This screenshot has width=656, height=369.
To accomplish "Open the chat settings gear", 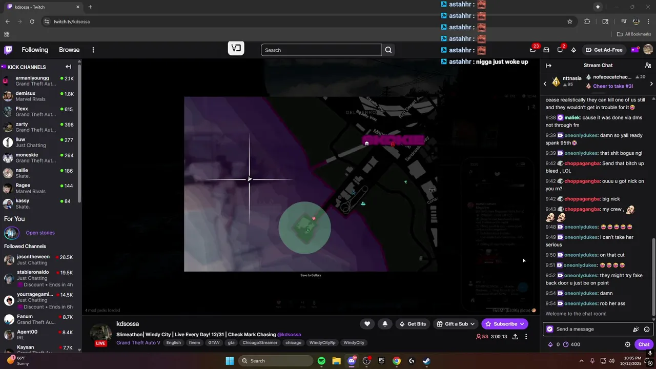I will [627, 344].
